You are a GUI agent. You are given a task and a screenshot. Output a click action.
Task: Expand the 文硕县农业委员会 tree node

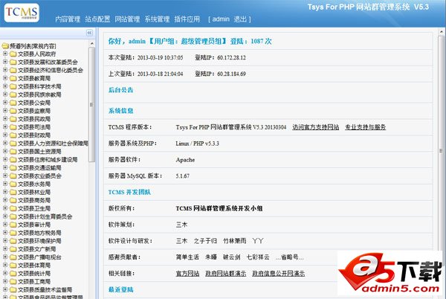(5, 176)
